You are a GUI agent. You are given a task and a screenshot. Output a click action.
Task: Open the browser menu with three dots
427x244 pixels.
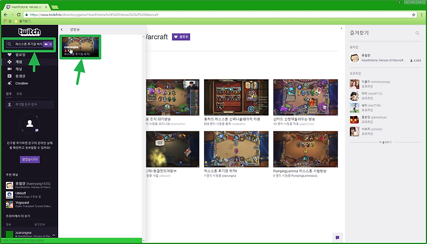point(422,15)
